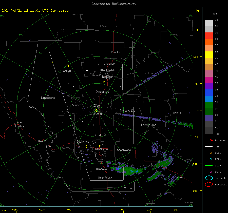This screenshot has height=213, width=228.
Task: Select the Limestone label
Action: [48, 98]
